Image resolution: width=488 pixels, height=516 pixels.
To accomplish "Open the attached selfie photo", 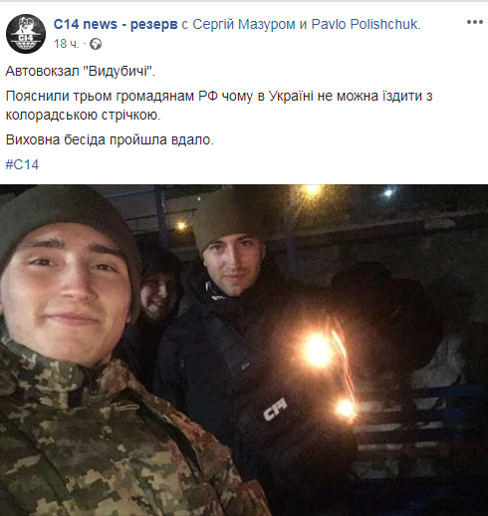I will [244, 350].
